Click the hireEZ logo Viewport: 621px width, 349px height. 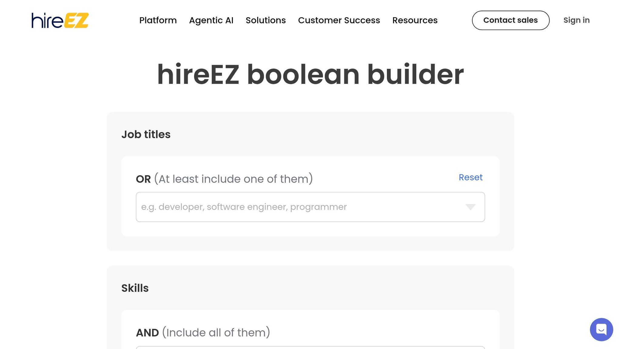59,20
